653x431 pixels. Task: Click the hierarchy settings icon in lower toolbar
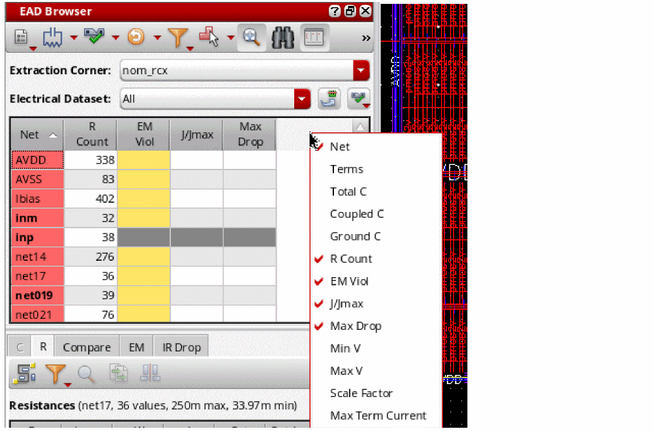pyautogui.click(x=24, y=373)
